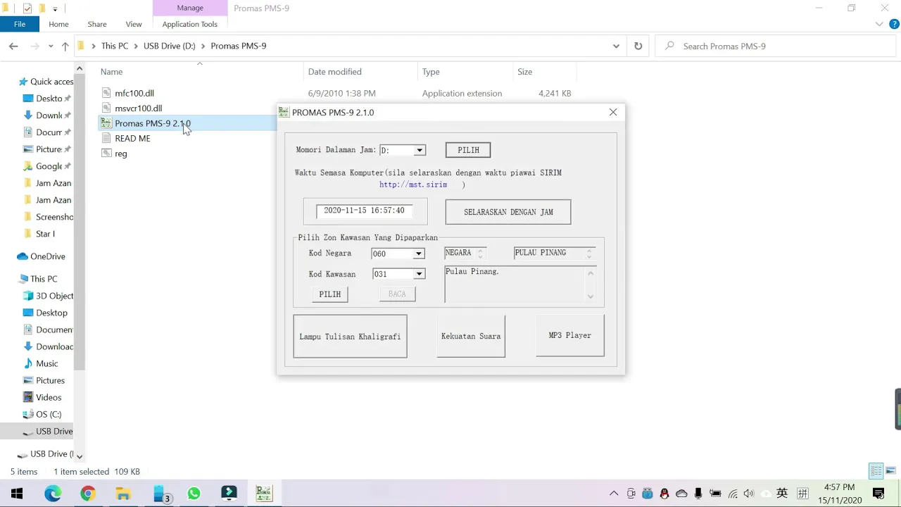The width and height of the screenshot is (901, 507).
Task: Switch input language via 英 indicator
Action: point(782,494)
